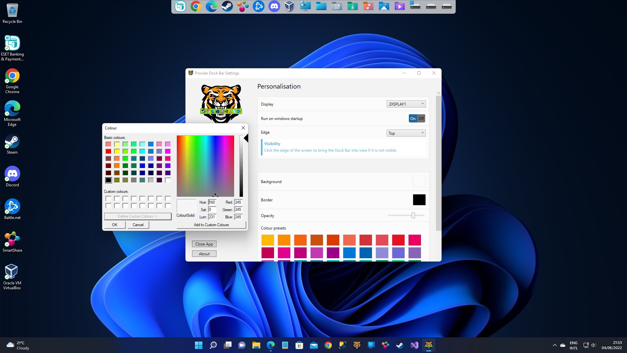Viewport: 627px width, 353px height.
Task: Expand the Display dropdown
Action: tap(406, 104)
